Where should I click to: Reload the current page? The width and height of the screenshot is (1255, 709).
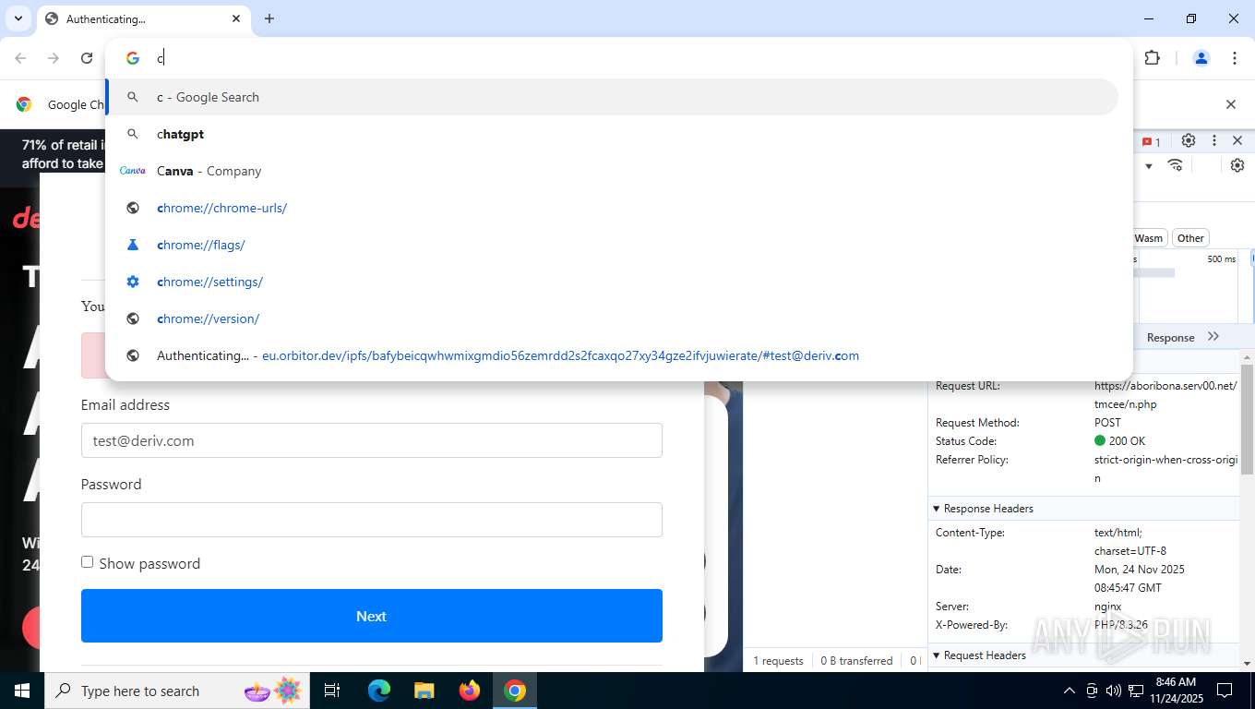pyautogui.click(x=87, y=58)
